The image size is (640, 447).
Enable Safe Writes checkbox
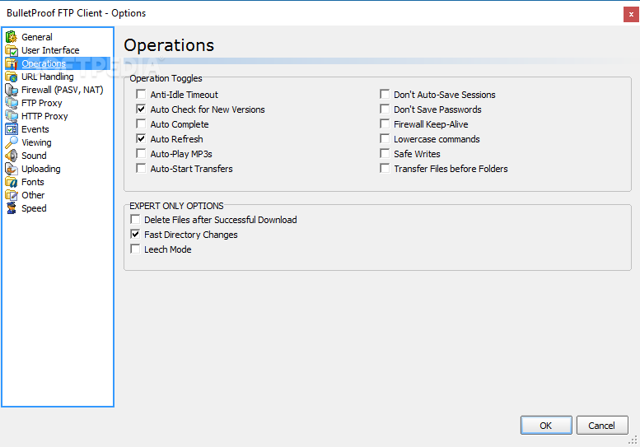(385, 153)
